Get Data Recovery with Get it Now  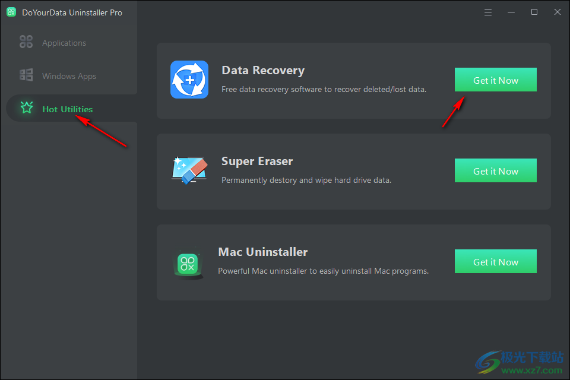[x=495, y=80]
